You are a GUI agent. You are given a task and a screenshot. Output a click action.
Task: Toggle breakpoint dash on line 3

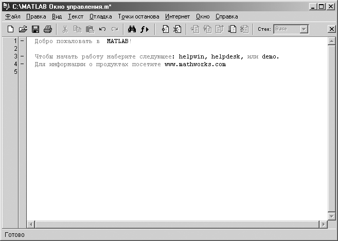22,56
